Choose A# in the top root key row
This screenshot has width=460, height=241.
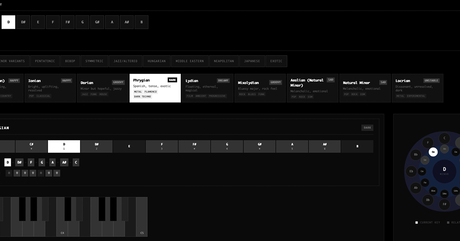127,22
